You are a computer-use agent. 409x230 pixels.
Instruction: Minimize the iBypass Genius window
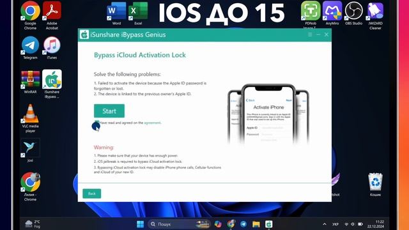318,34
